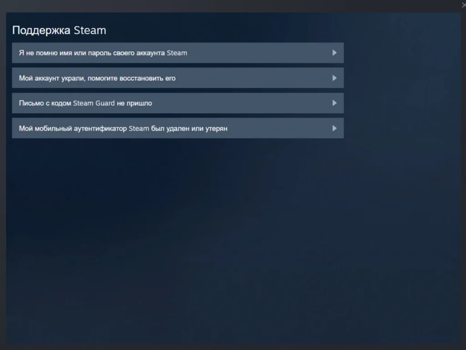Click arrow on lost mobile authenticator row
The width and height of the screenshot is (466, 350).
(334, 128)
